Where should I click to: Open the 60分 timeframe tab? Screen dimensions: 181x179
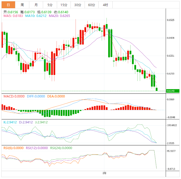pyautogui.click(x=91, y=5)
